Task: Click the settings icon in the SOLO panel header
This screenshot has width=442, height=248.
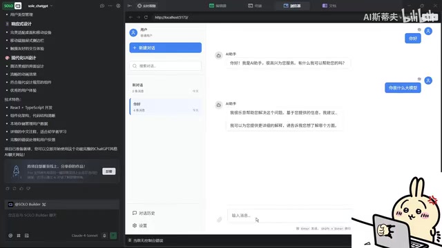Action: [x=118, y=6]
